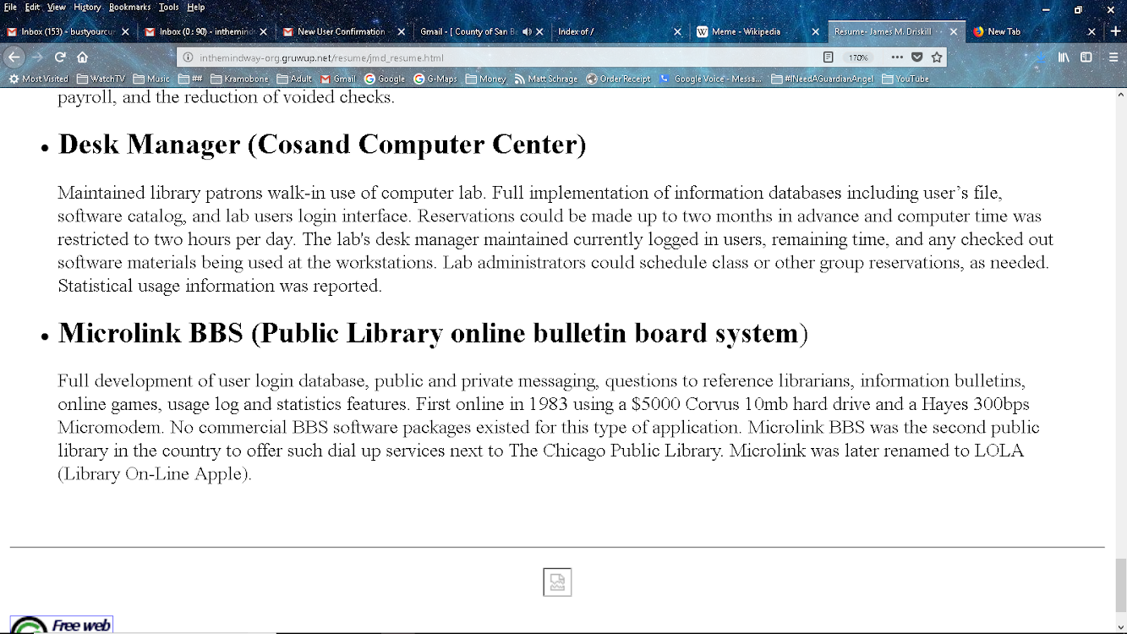Click scrollbar down arrow
1127x634 pixels.
tap(1120, 626)
